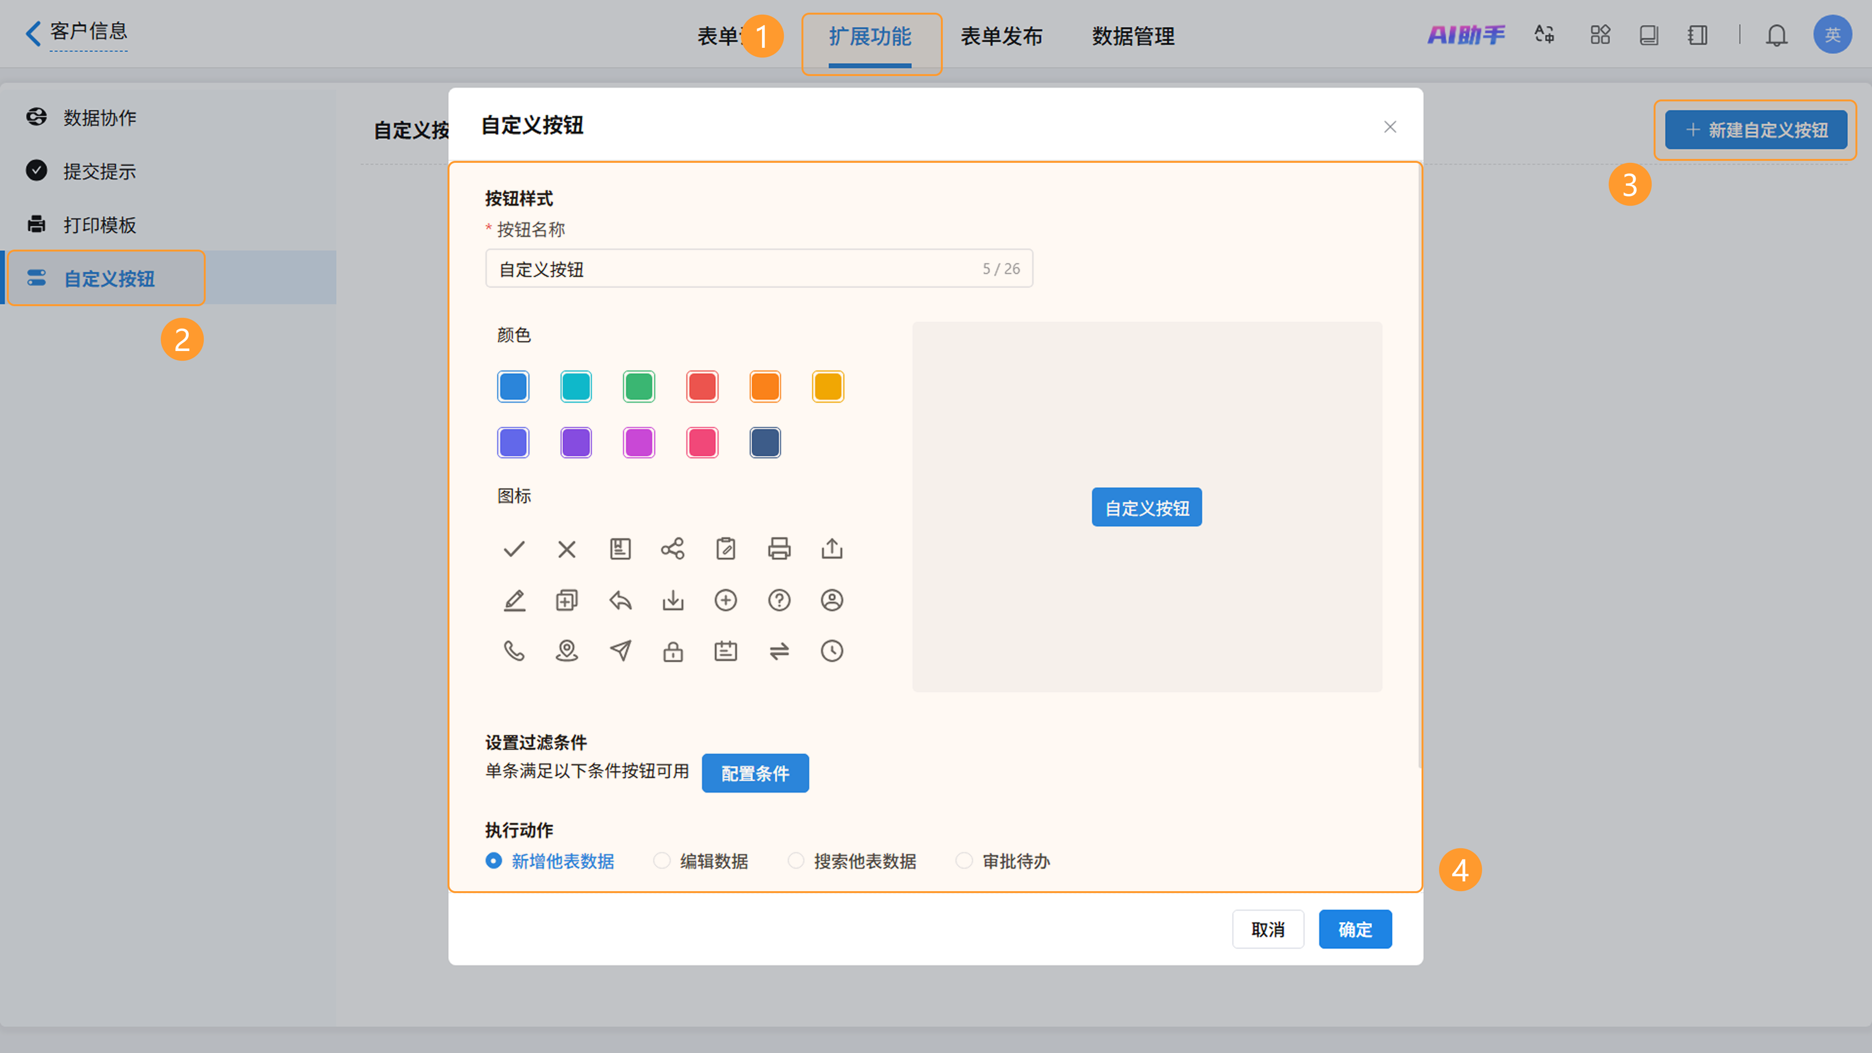Choose the clock icon

click(x=831, y=650)
